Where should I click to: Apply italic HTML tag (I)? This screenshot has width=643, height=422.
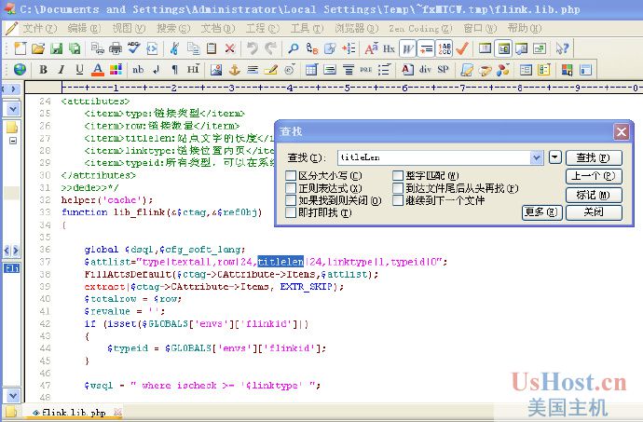(x=62, y=70)
